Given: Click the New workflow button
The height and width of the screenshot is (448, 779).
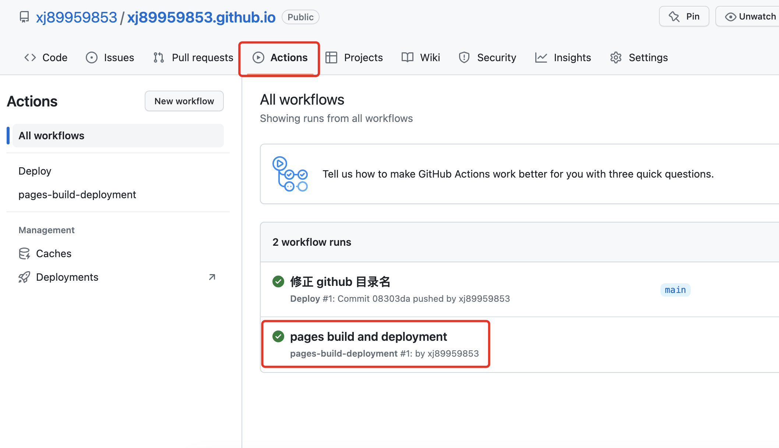Looking at the screenshot, I should click(184, 101).
